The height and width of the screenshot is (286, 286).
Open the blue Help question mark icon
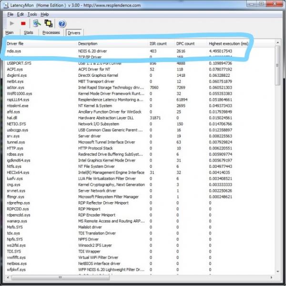pyautogui.click(x=62, y=24)
